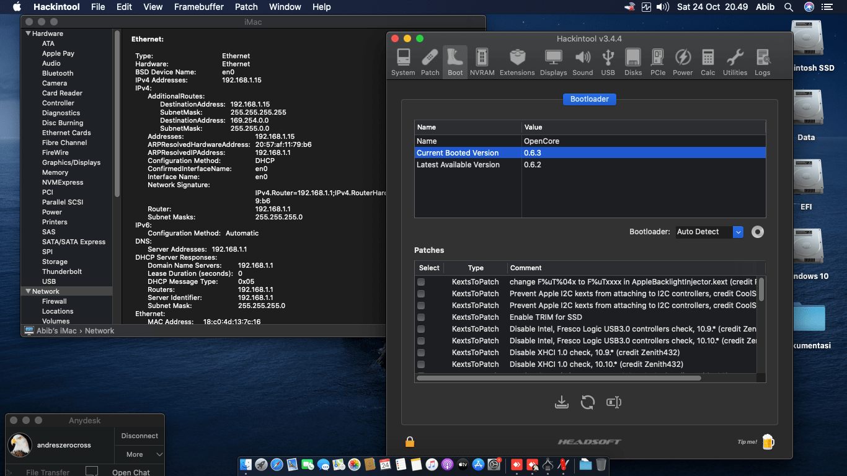Open the Framebuffer menu

point(198,7)
